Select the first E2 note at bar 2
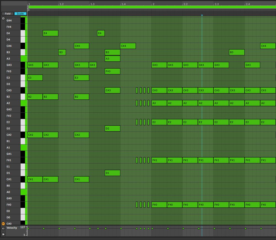The width and height of the screenshot is (276, 240). pyautogui.click(x=159, y=122)
